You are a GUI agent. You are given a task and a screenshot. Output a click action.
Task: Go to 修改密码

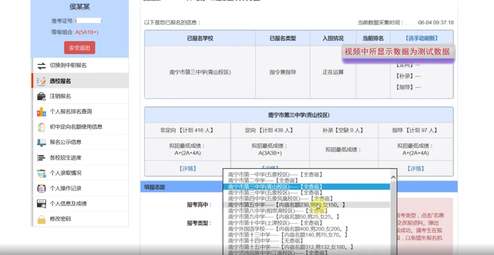[80, 219]
